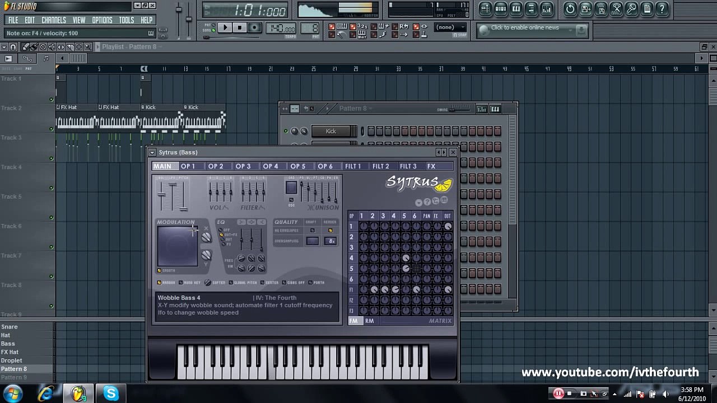Click the tempo display showing 140.000
Screen dimensions: 717x403
[282, 29]
